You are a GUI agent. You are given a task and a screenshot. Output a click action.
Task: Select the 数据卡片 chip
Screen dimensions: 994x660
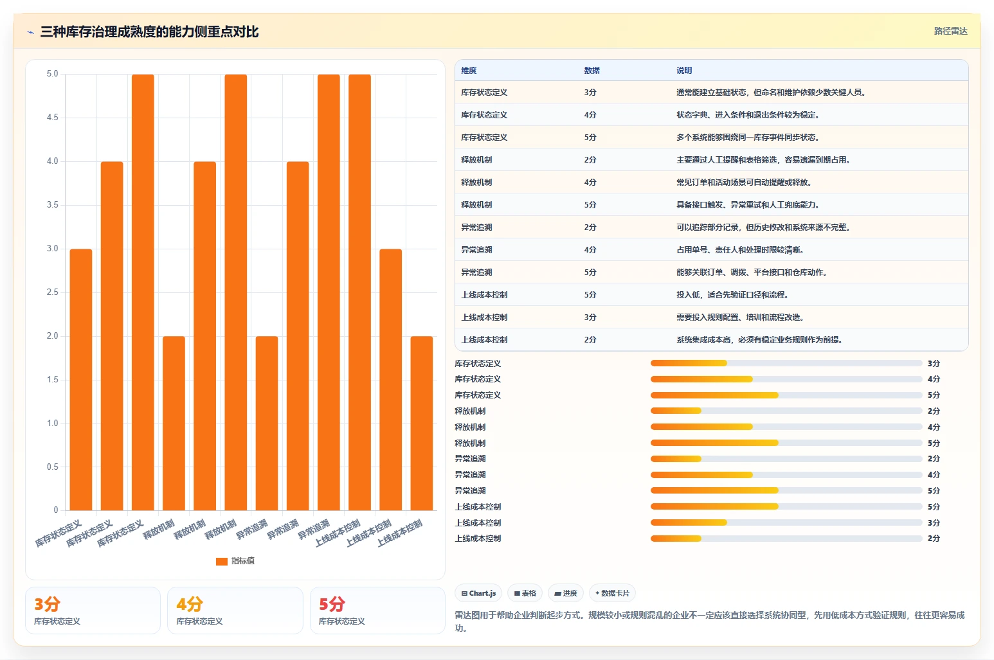612,593
